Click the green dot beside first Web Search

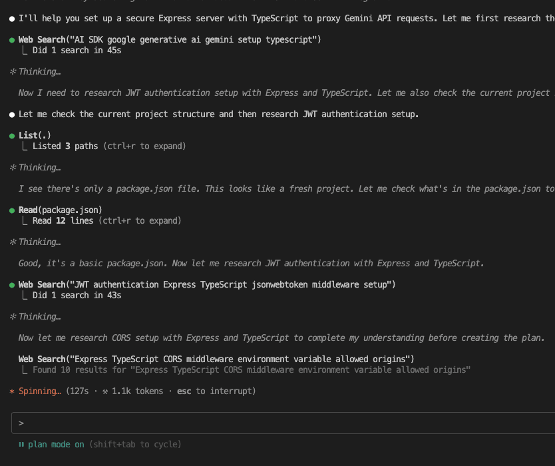tap(12, 40)
